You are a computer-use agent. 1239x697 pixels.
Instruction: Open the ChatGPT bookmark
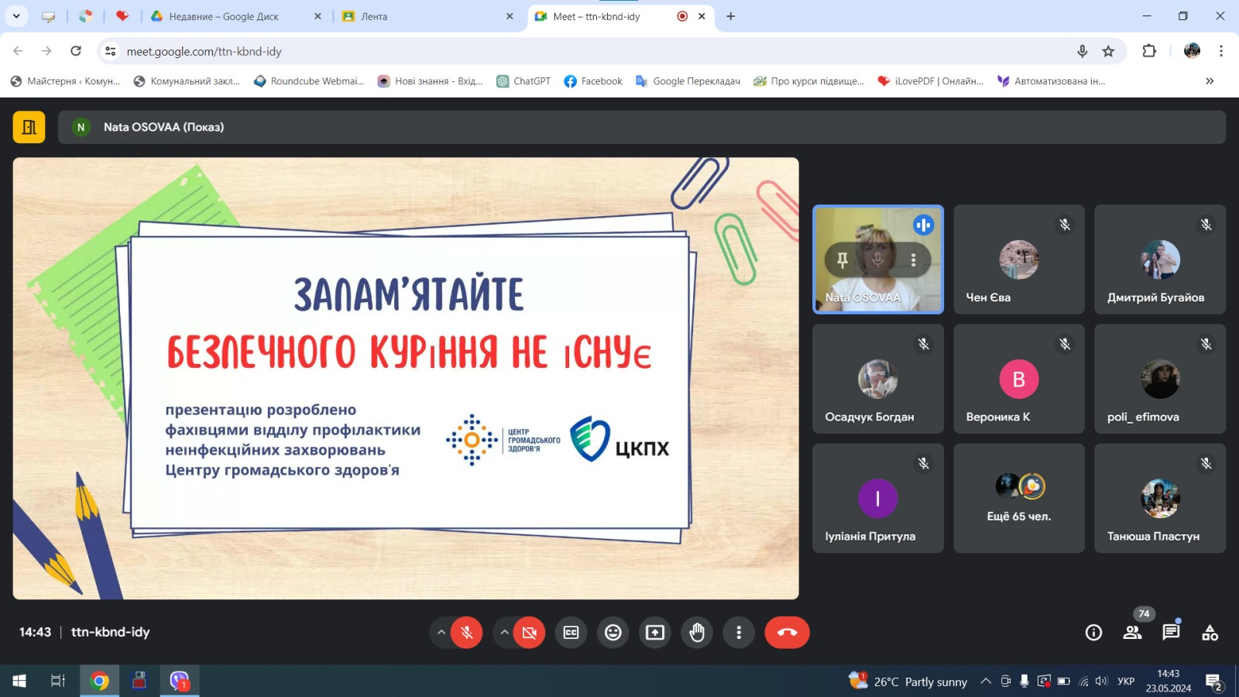[x=524, y=81]
